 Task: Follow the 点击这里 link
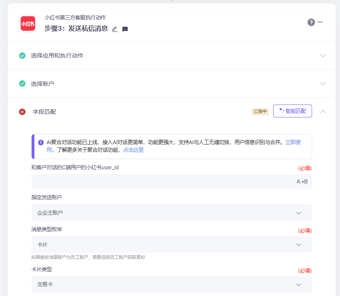(133, 150)
